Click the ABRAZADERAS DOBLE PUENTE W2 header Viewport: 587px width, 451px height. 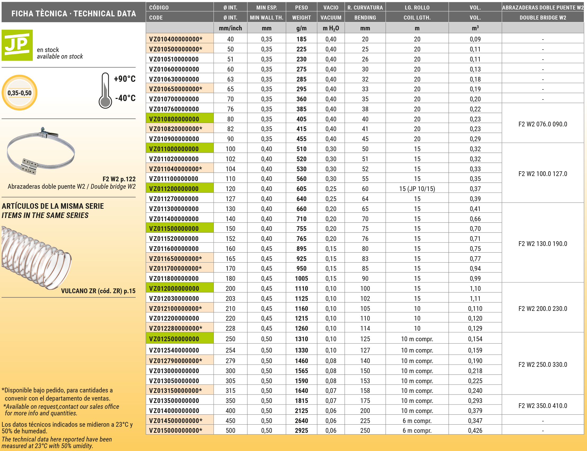542,7
